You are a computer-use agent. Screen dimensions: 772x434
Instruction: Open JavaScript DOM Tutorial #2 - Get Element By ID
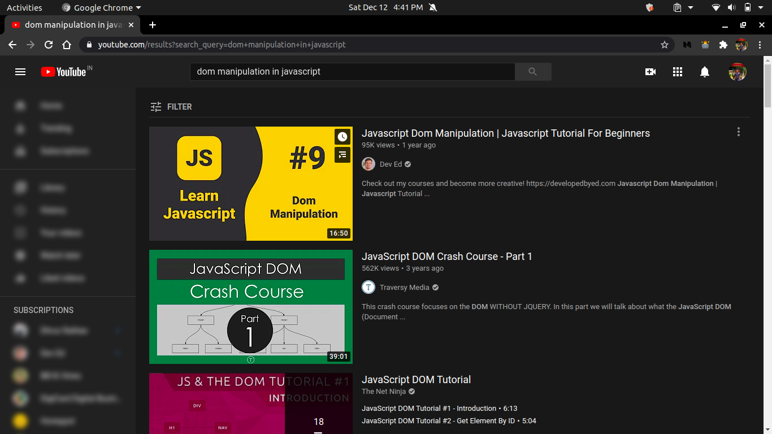[449, 421]
